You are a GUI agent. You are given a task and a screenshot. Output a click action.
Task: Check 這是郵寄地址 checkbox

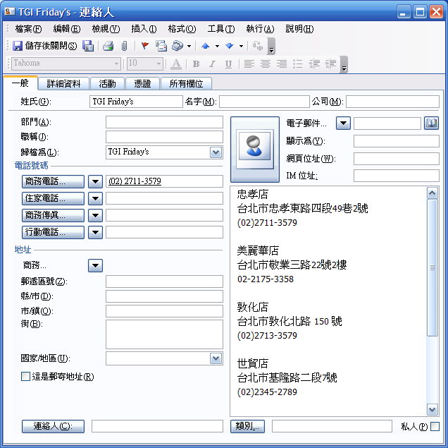pos(26,376)
